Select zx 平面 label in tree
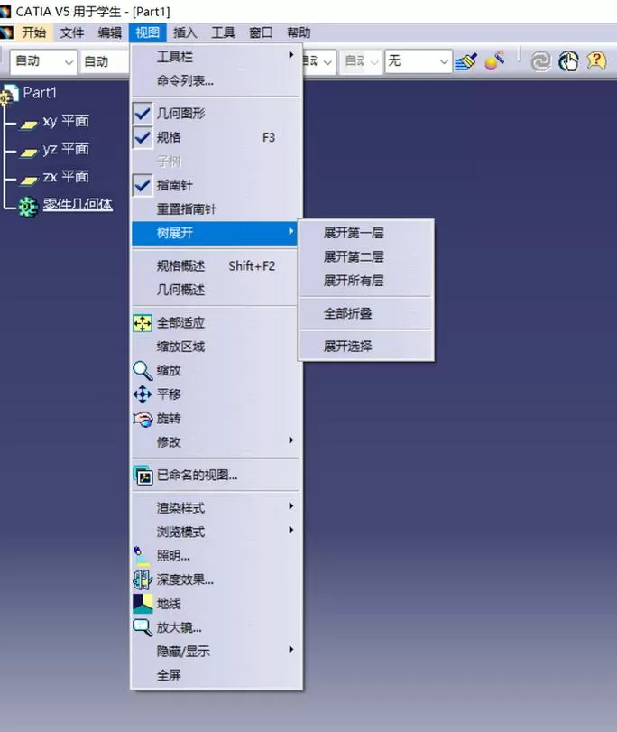The width and height of the screenshot is (617, 732). 66,177
